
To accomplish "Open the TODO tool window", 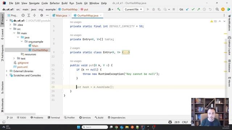I will pos(21,117).
